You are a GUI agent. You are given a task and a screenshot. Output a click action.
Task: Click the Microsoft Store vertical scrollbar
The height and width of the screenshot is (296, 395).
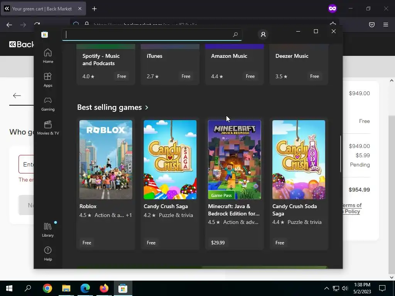341,154
